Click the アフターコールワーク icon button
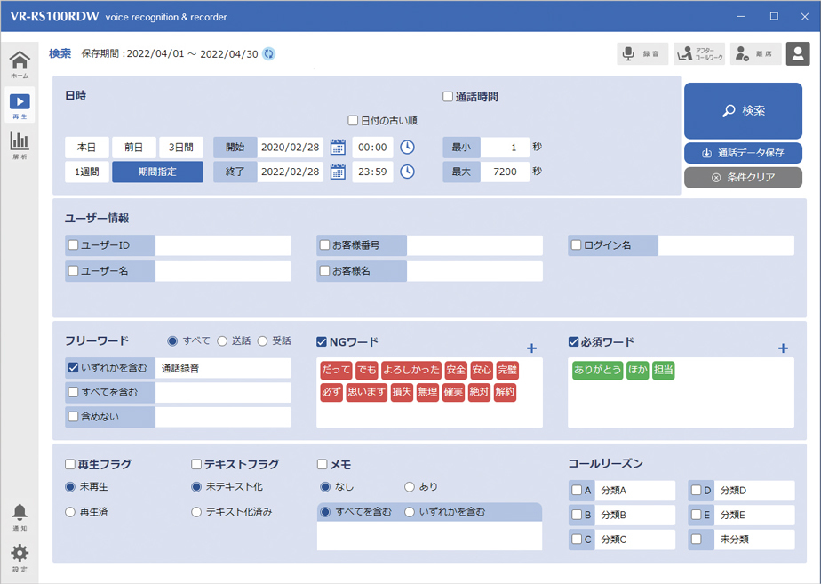 click(698, 54)
